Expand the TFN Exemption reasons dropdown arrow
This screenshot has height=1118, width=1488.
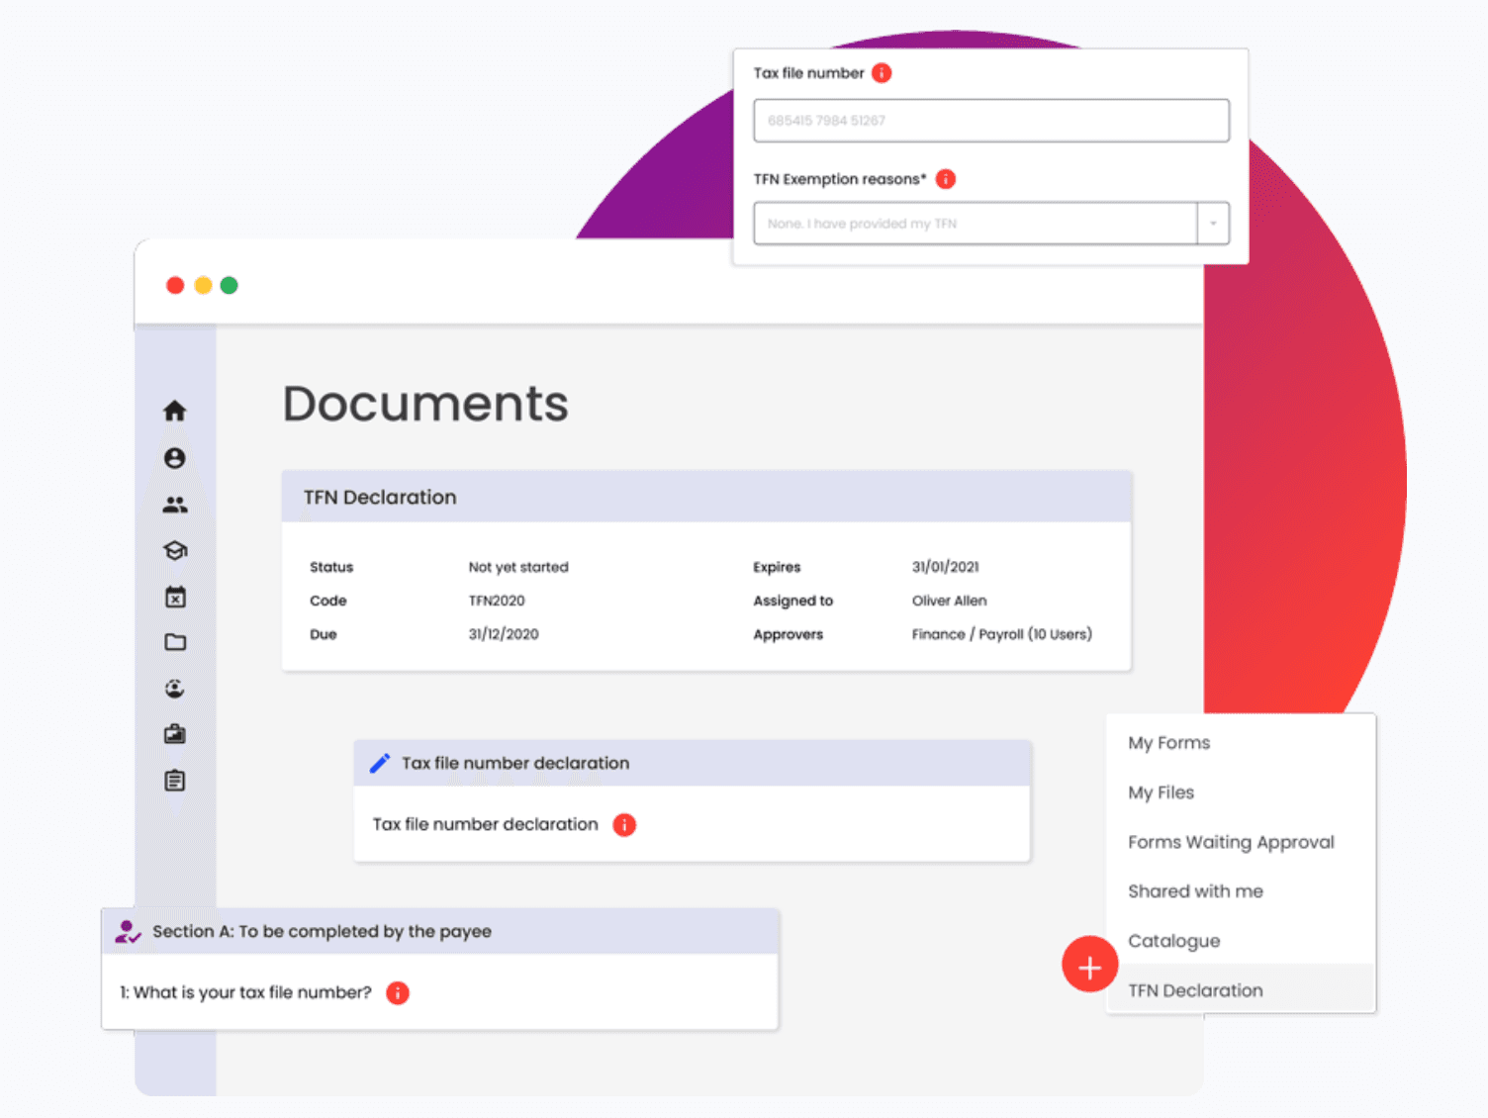point(1213,224)
